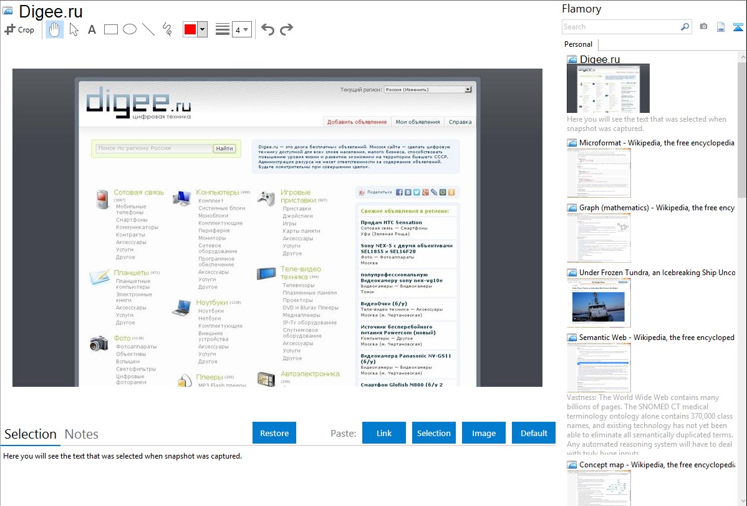
Task: Switch to the Selection tab
Action: 31,434
